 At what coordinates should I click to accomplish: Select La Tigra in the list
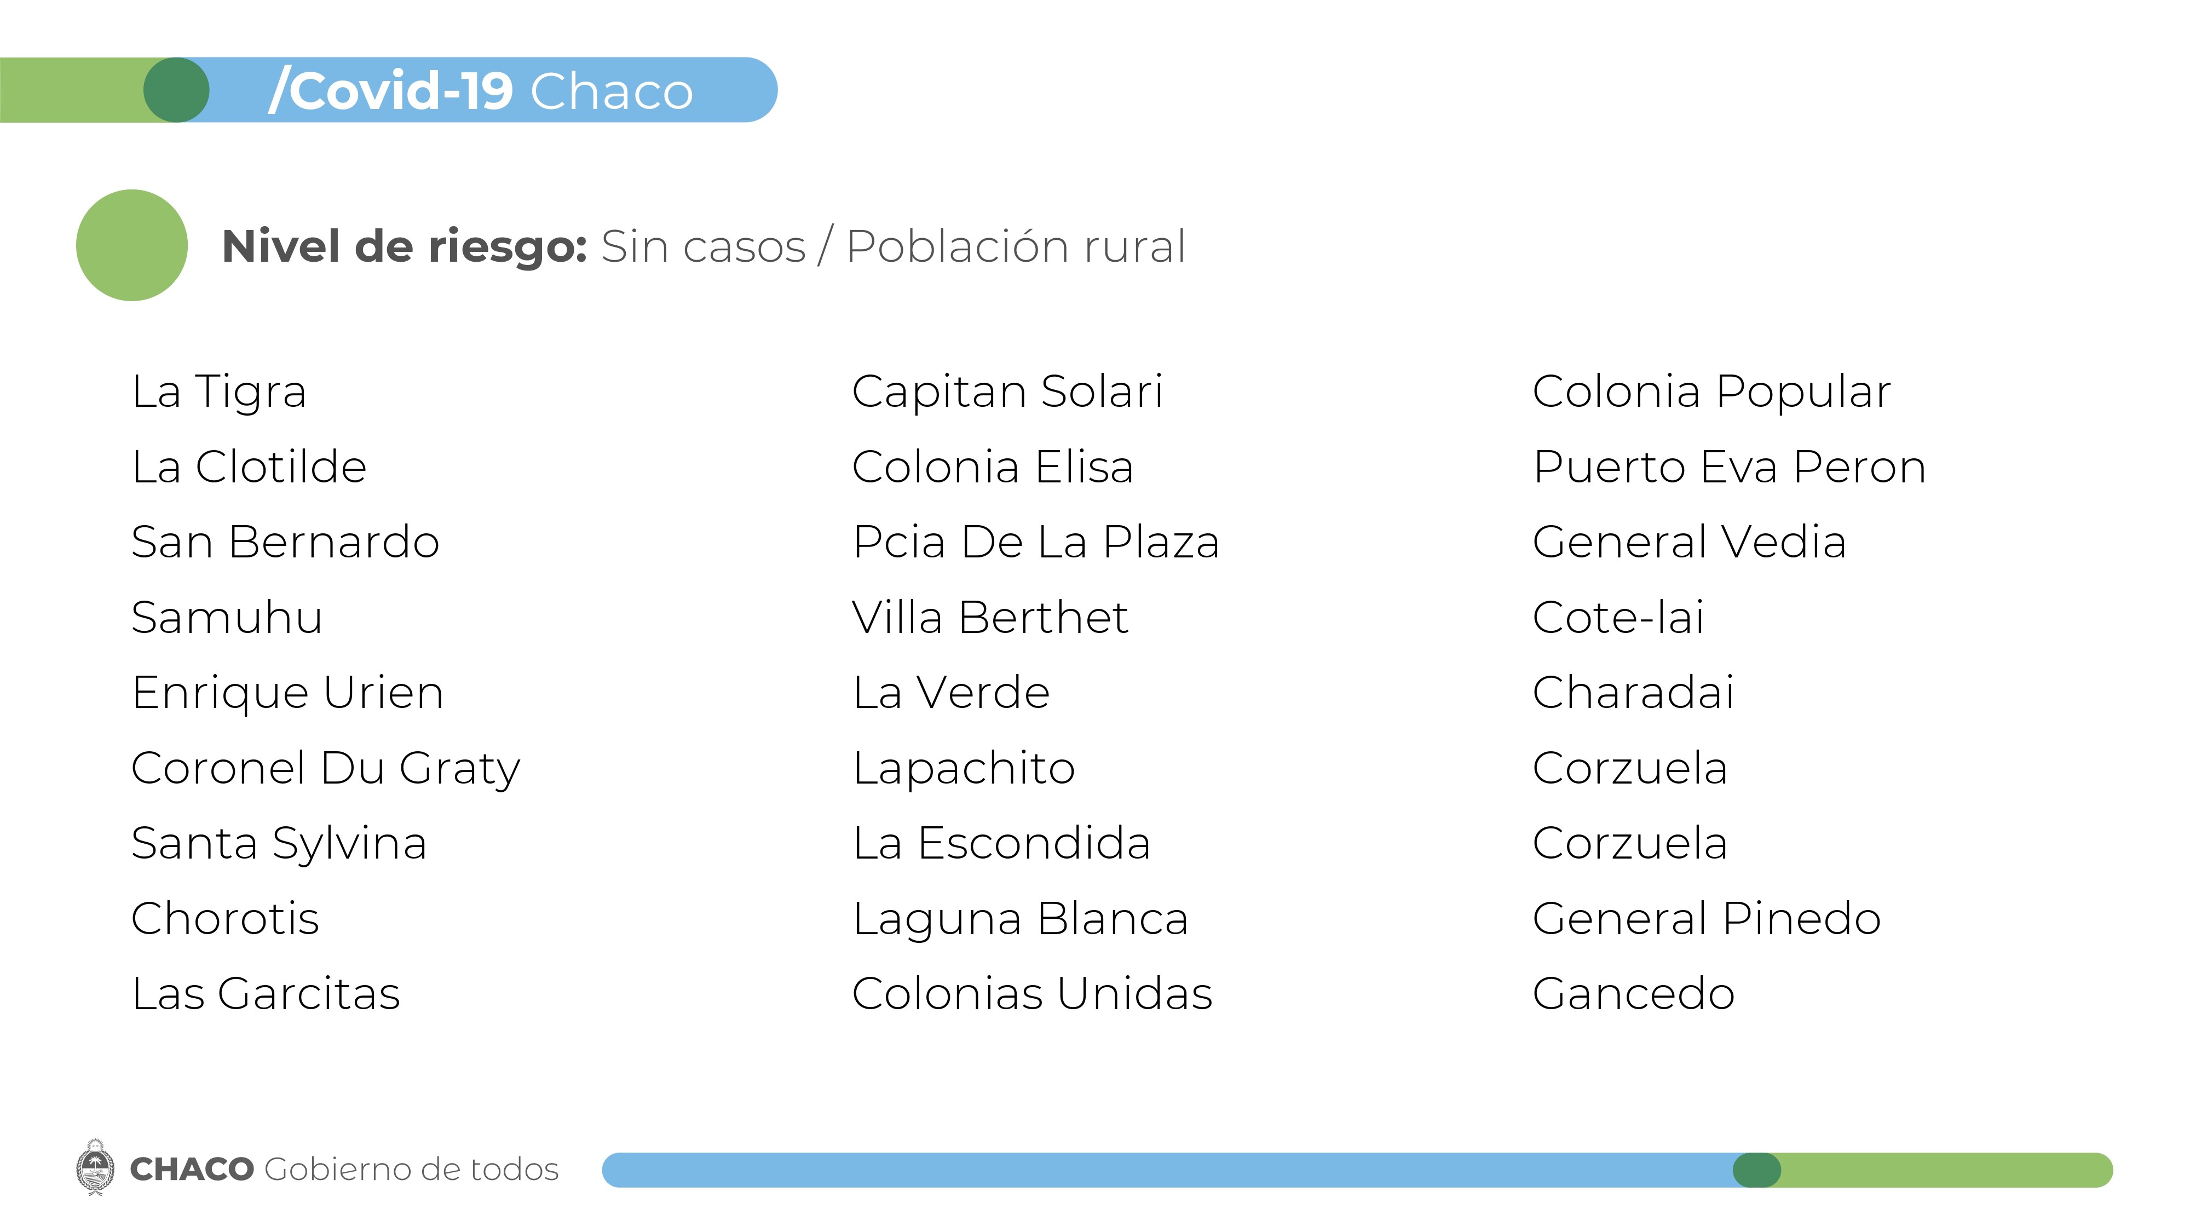[218, 391]
